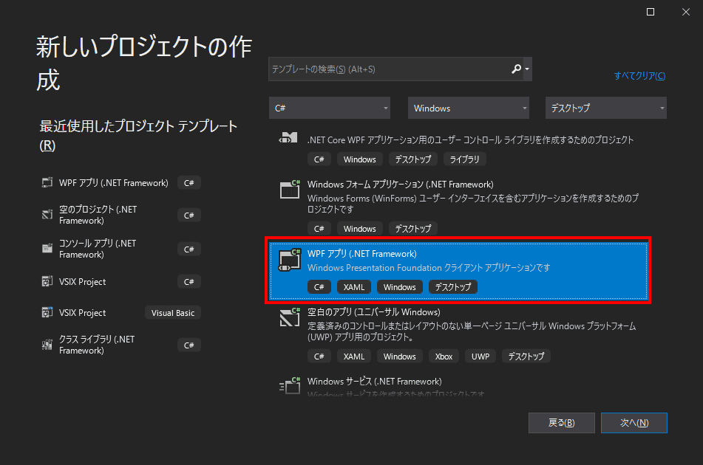
Task: Click the WPF アプリ template icon in list
Action: [290, 260]
